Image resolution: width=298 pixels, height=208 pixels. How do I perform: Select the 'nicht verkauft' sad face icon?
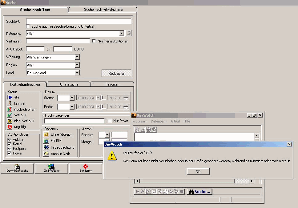click(x=10, y=121)
